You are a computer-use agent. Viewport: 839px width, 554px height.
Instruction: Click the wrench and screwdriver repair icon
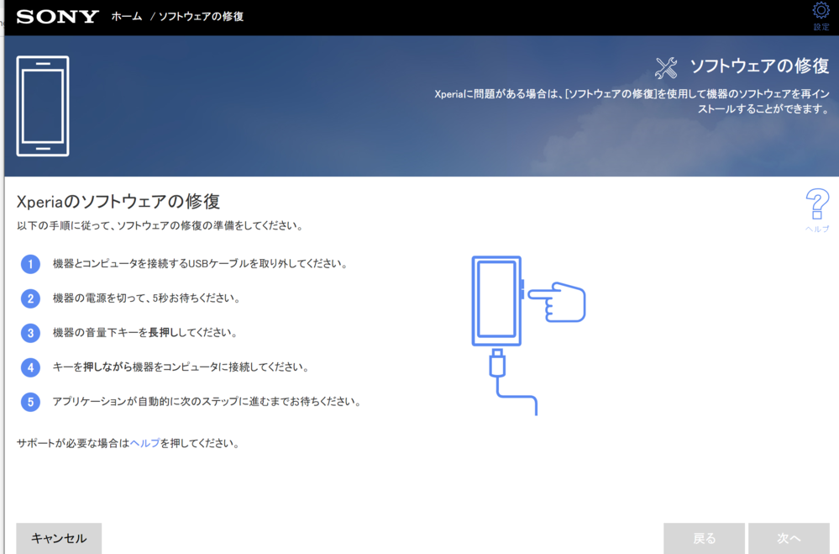tap(666, 68)
